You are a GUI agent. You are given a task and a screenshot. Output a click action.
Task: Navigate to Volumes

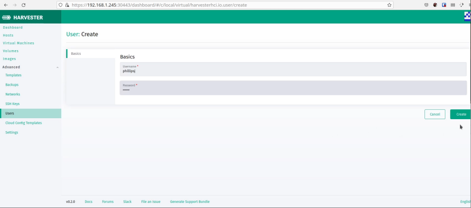(10, 51)
